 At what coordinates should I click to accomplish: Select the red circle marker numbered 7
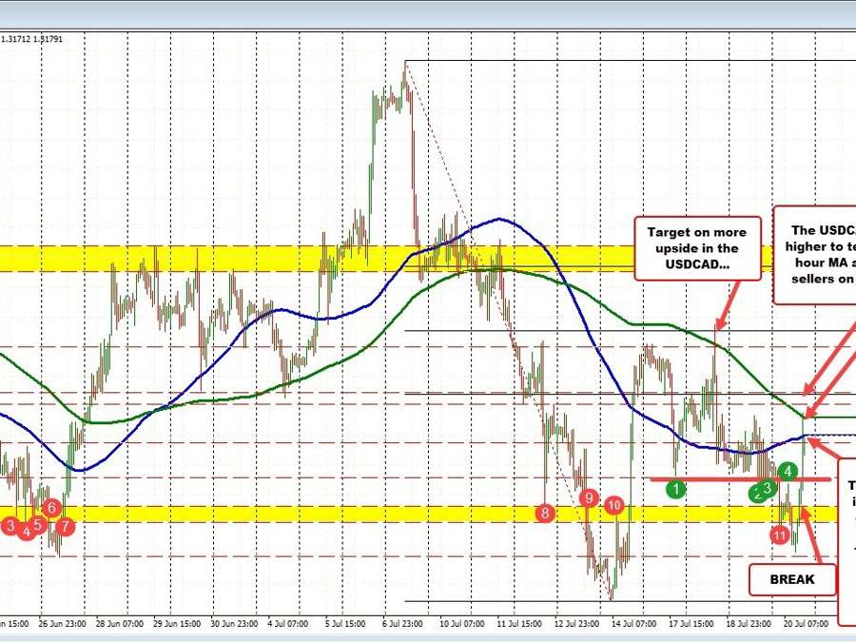point(65,526)
